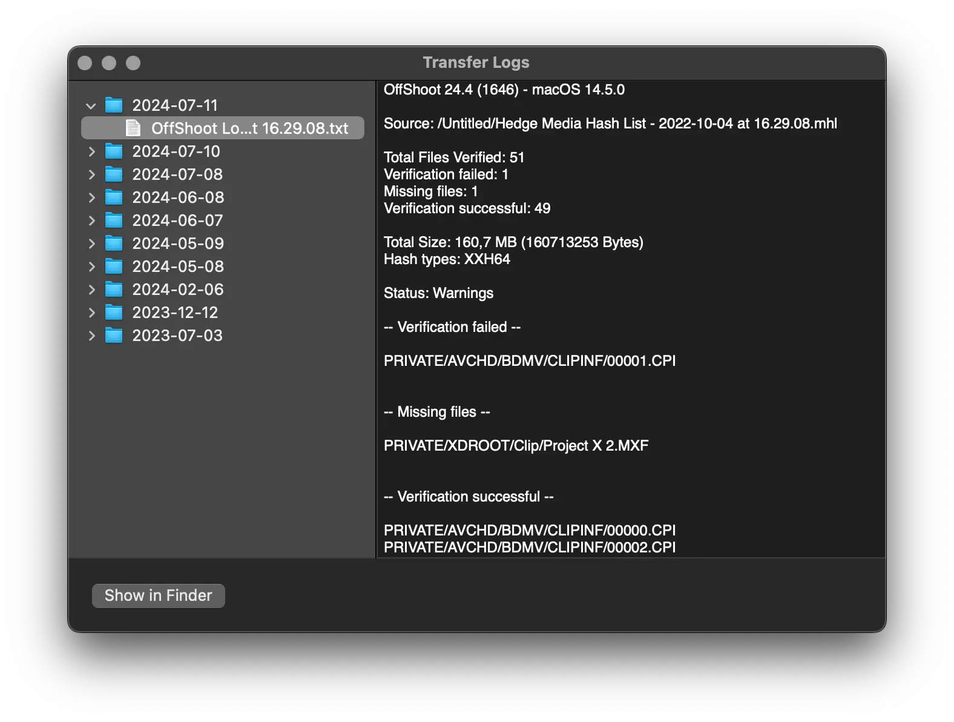The image size is (954, 722).
Task: Click the 2024-05-08 folder icon
Action: point(114,267)
